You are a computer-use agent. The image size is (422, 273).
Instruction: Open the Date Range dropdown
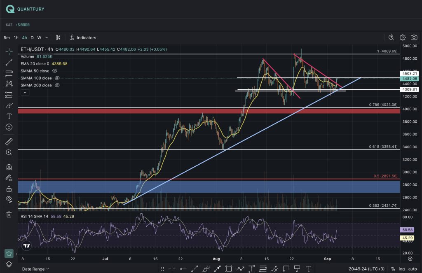click(36, 268)
